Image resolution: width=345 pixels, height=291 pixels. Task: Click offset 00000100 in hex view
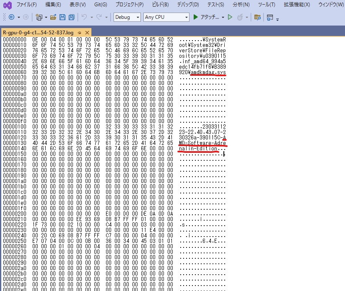[x=15, y=126]
